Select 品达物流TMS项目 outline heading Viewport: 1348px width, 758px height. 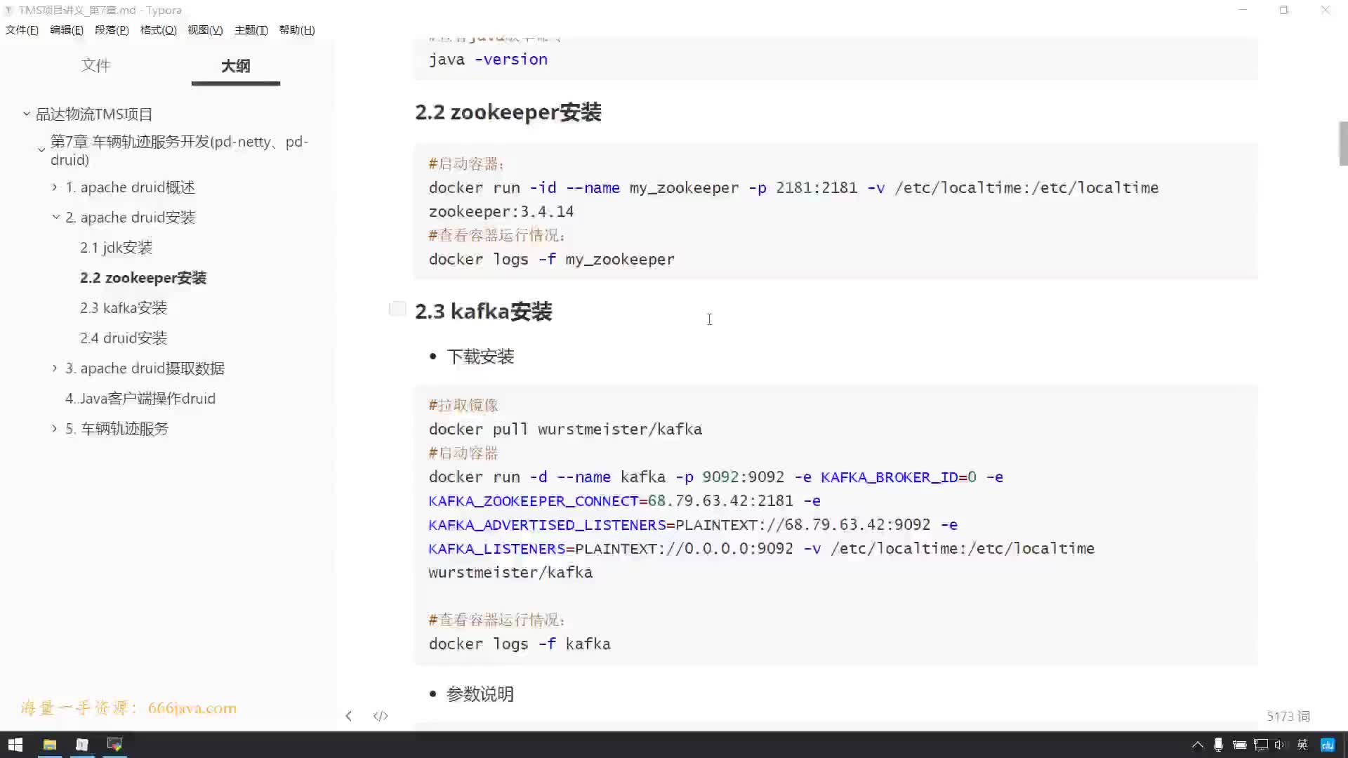(94, 114)
